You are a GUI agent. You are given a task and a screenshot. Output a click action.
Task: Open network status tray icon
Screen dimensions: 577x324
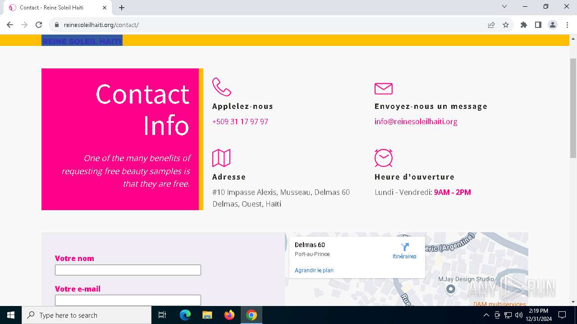click(x=508, y=315)
